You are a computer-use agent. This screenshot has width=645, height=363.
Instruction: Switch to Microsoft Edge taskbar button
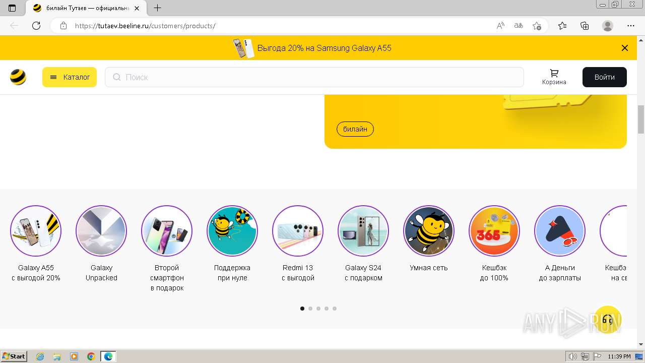pyautogui.click(x=108, y=356)
